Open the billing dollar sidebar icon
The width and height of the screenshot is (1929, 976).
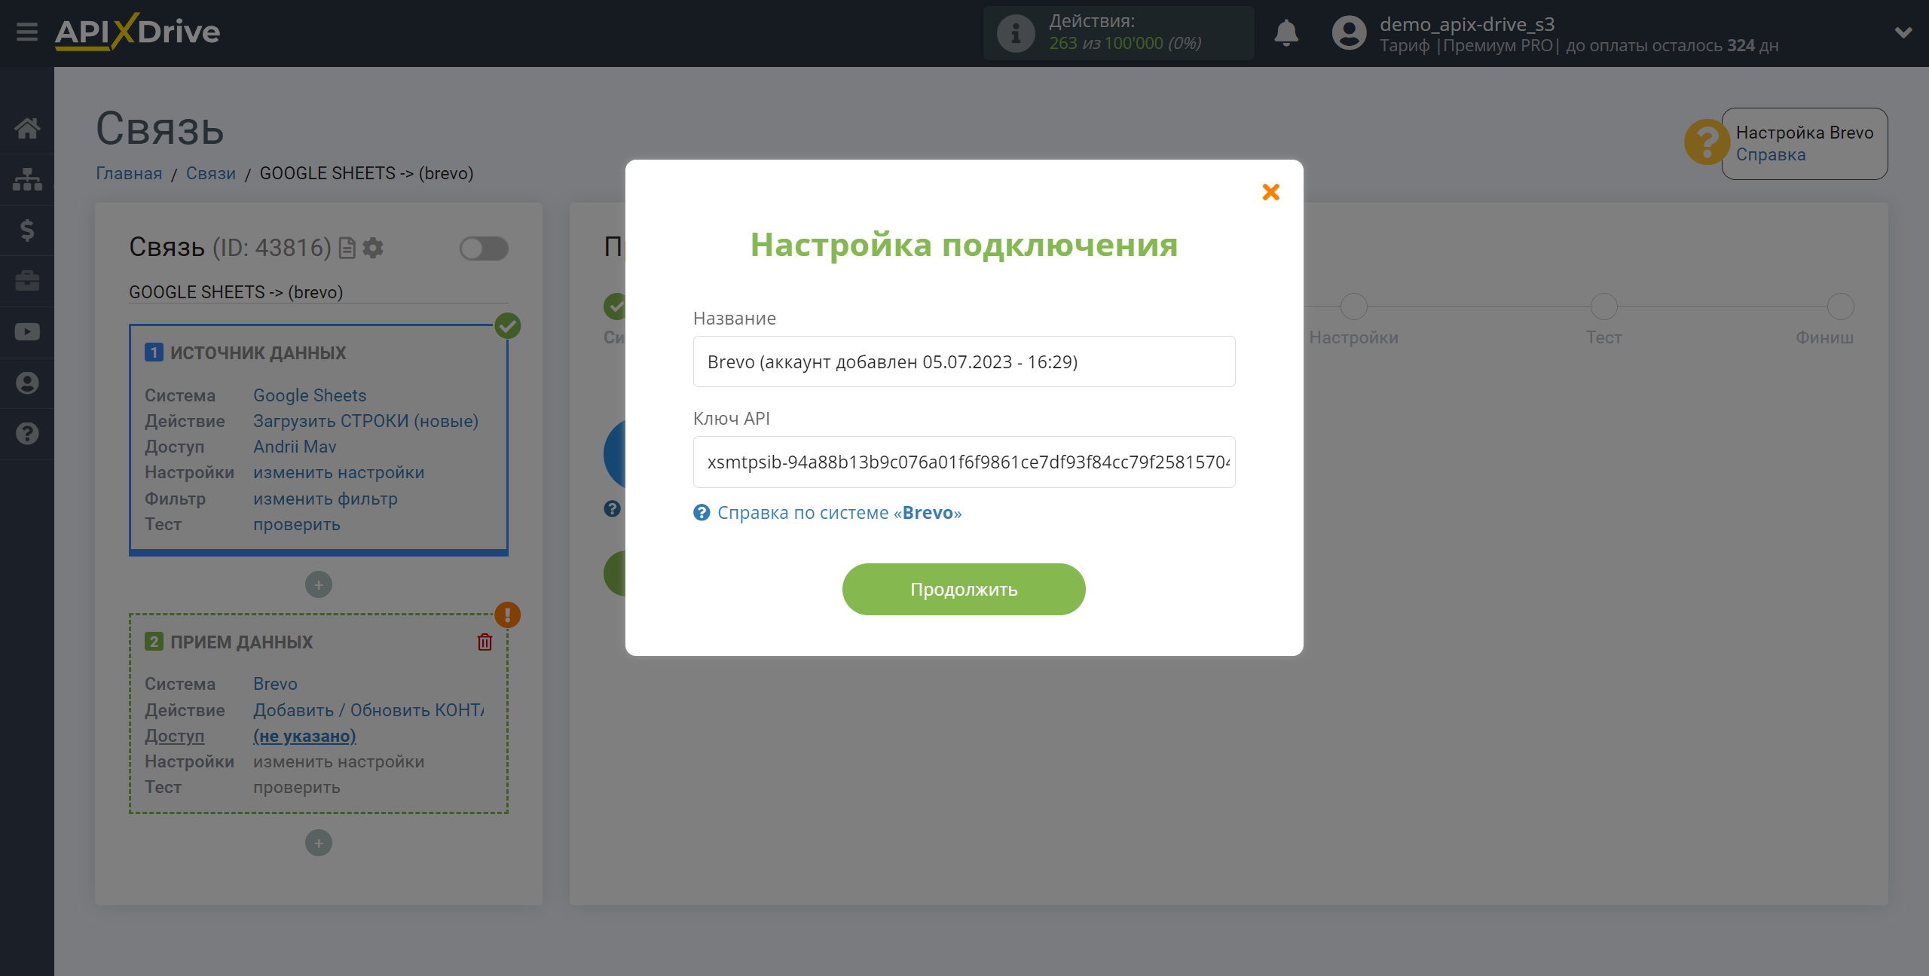pos(27,230)
